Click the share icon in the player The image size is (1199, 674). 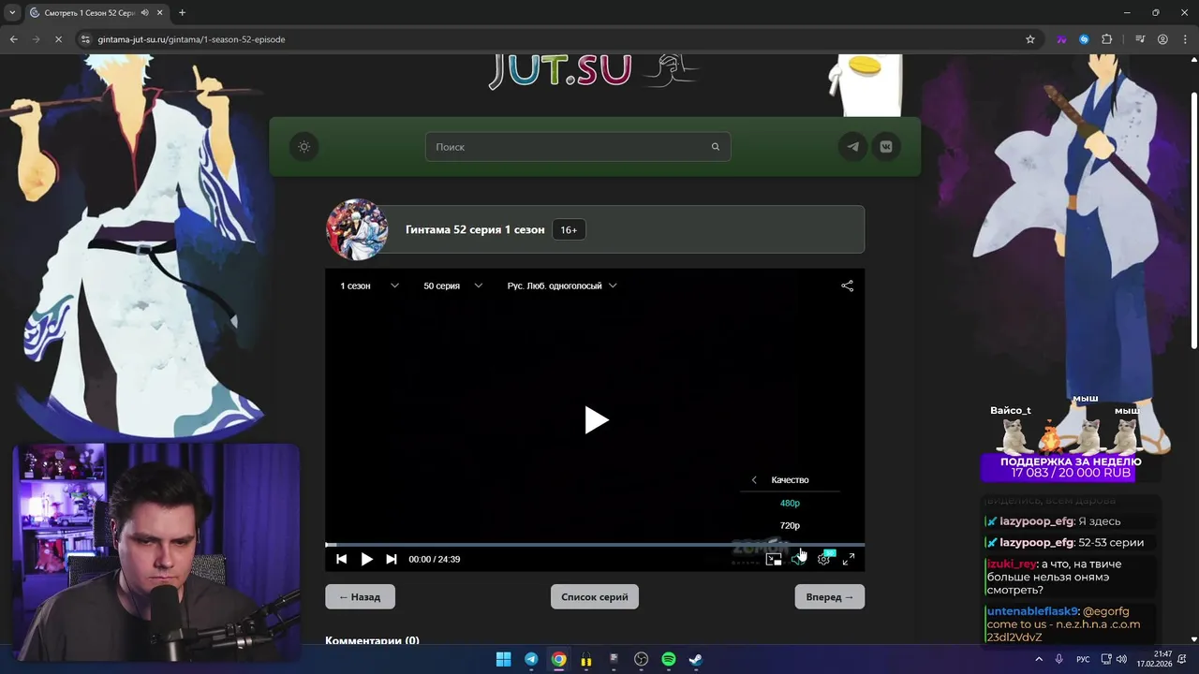click(x=847, y=286)
